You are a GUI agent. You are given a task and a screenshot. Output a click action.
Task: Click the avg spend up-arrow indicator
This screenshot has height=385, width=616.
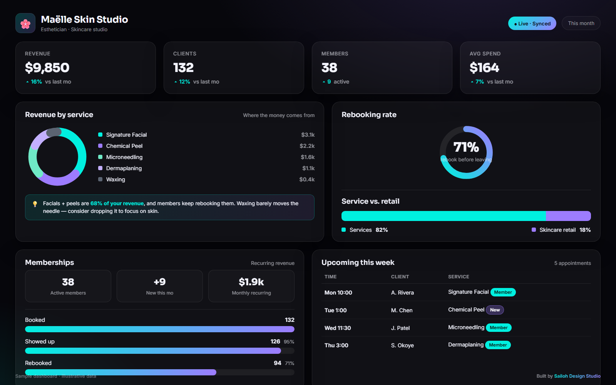pyautogui.click(x=472, y=82)
